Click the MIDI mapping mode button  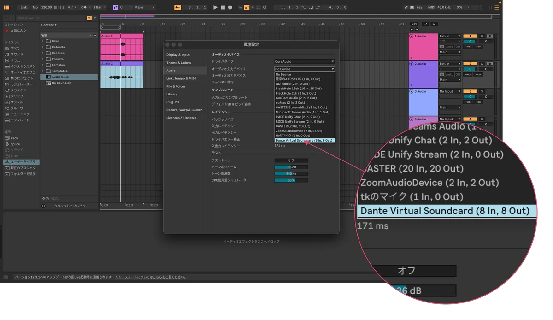click(431, 7)
